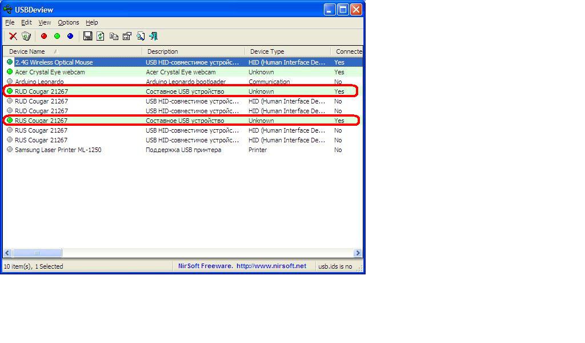The width and height of the screenshot is (585, 343).
Task: Open the View menu
Action: tap(45, 22)
